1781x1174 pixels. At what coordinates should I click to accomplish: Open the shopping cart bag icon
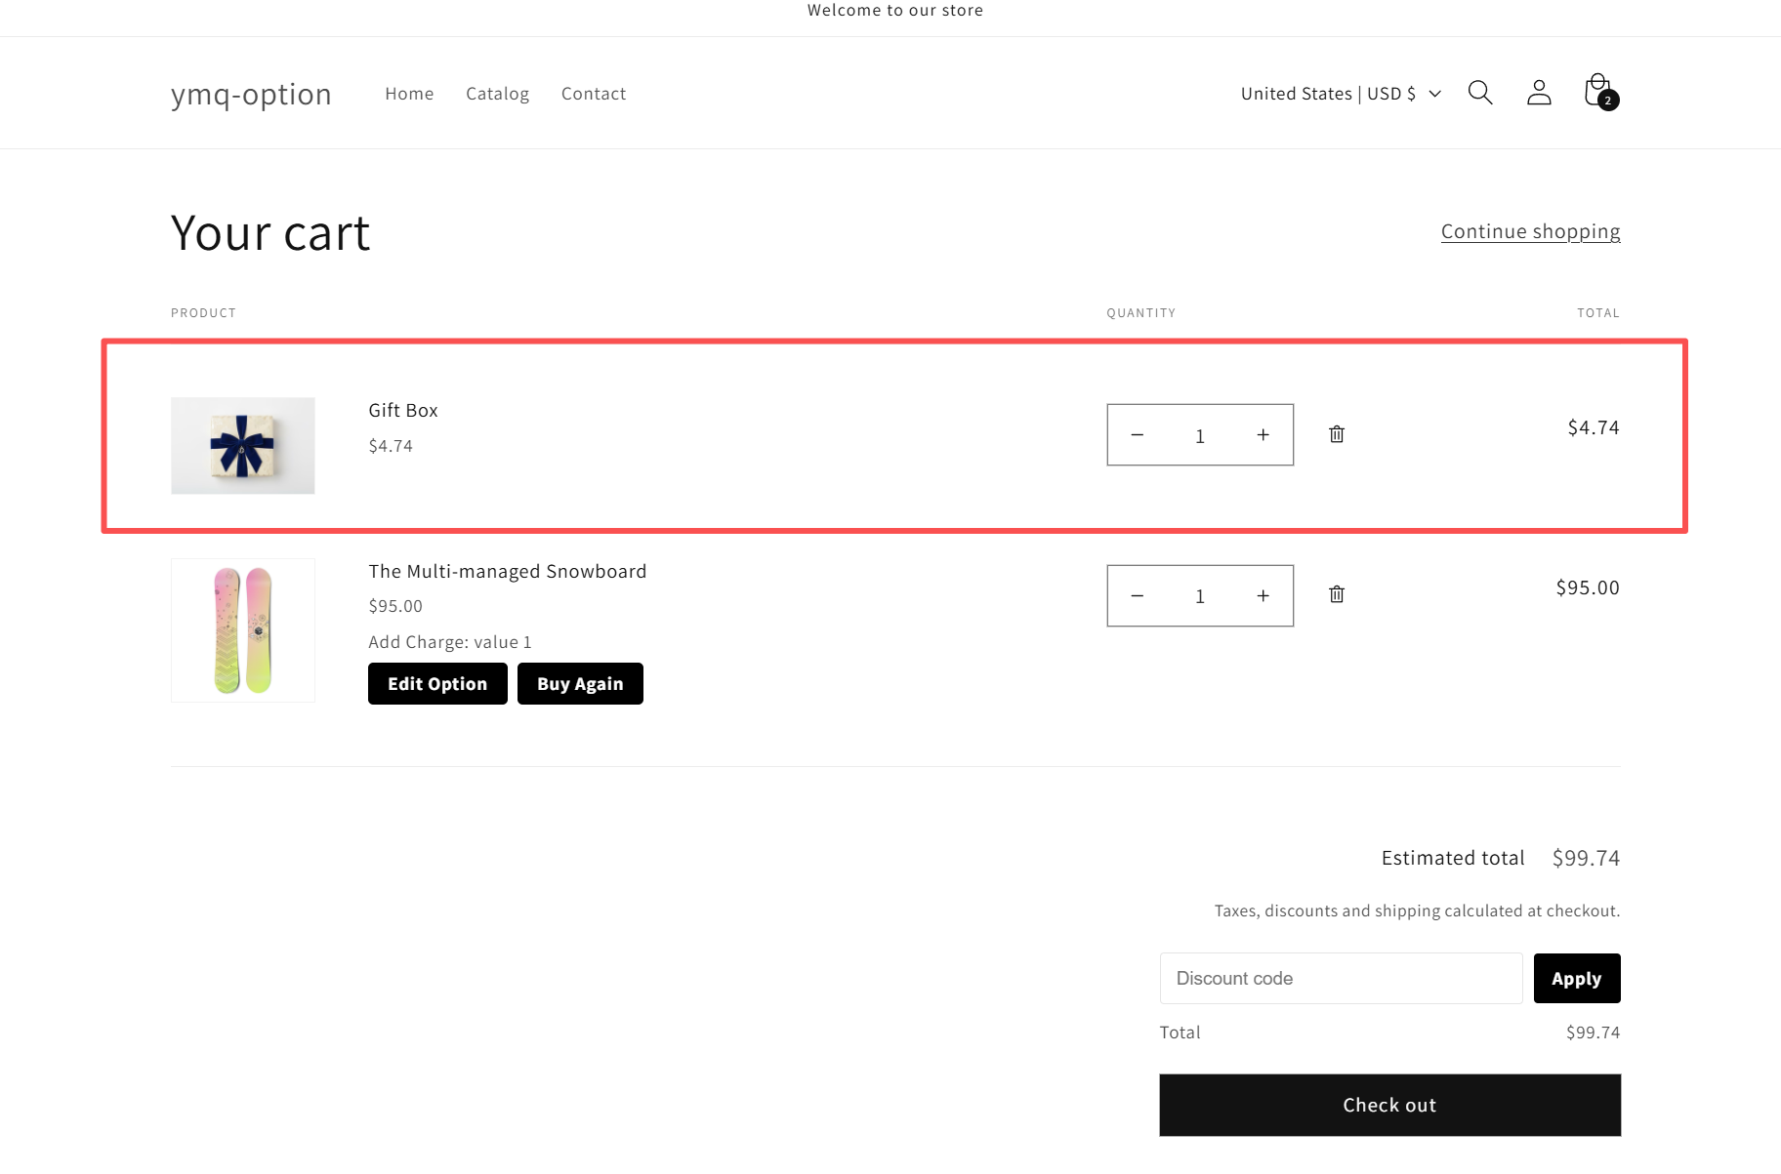[1598, 92]
